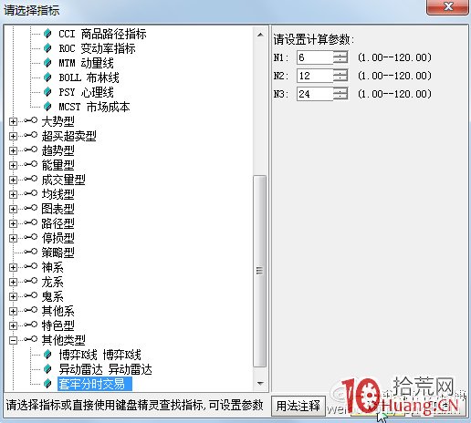Click the category icon beside 超买超卖型
This screenshot has height=423, width=471.
31,135
